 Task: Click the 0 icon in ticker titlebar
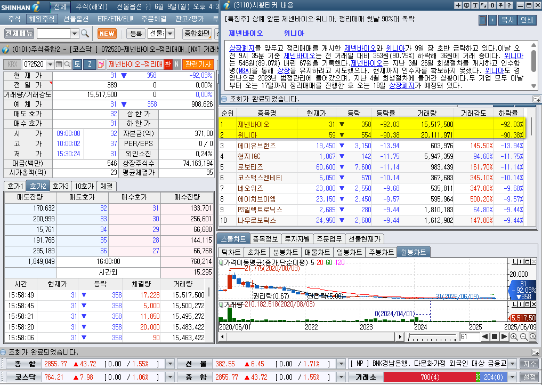click(492, 5)
